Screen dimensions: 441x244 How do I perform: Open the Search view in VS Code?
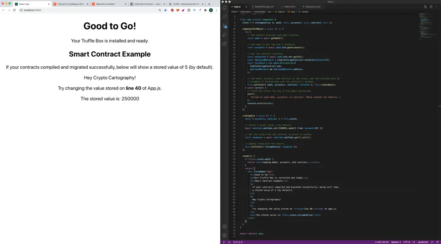[224, 16]
